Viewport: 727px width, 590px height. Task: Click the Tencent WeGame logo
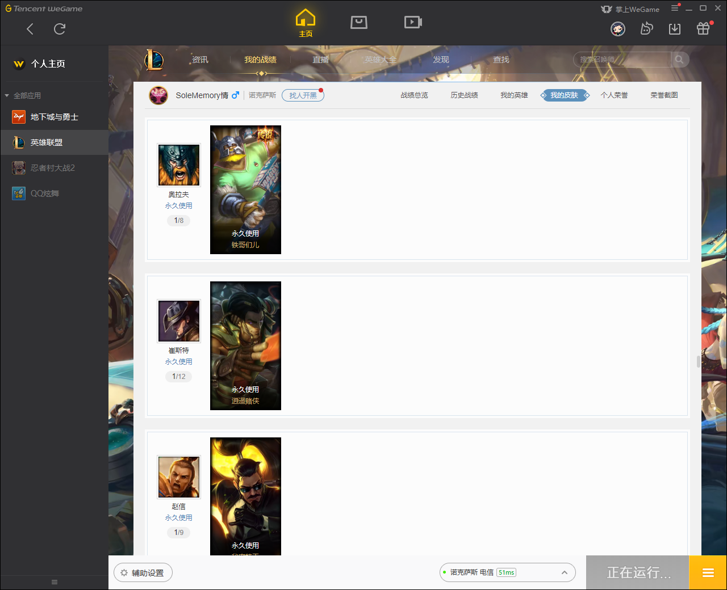click(44, 9)
